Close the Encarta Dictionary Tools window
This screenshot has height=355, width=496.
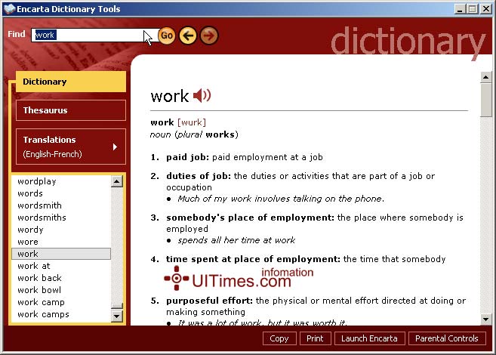pos(485,9)
